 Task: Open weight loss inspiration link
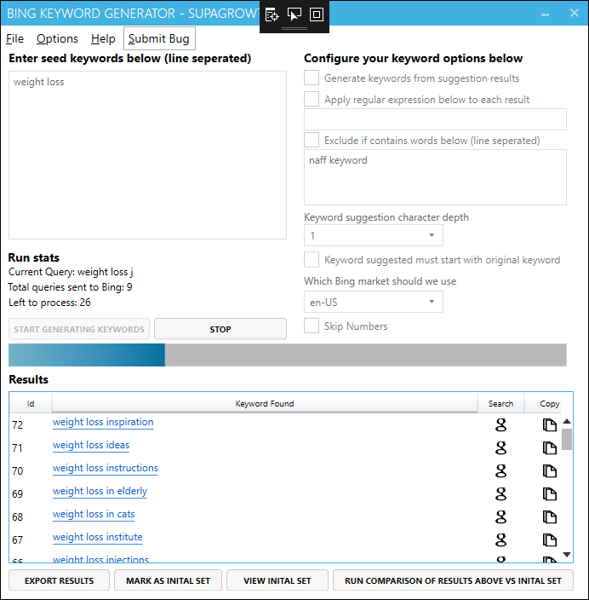(103, 422)
